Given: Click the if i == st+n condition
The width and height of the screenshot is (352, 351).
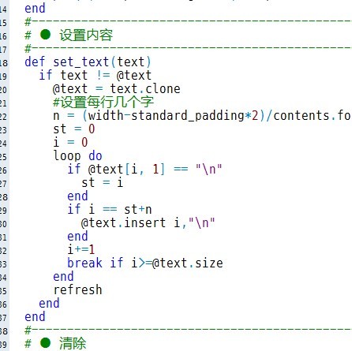Looking at the screenshot, I should coord(110,209).
